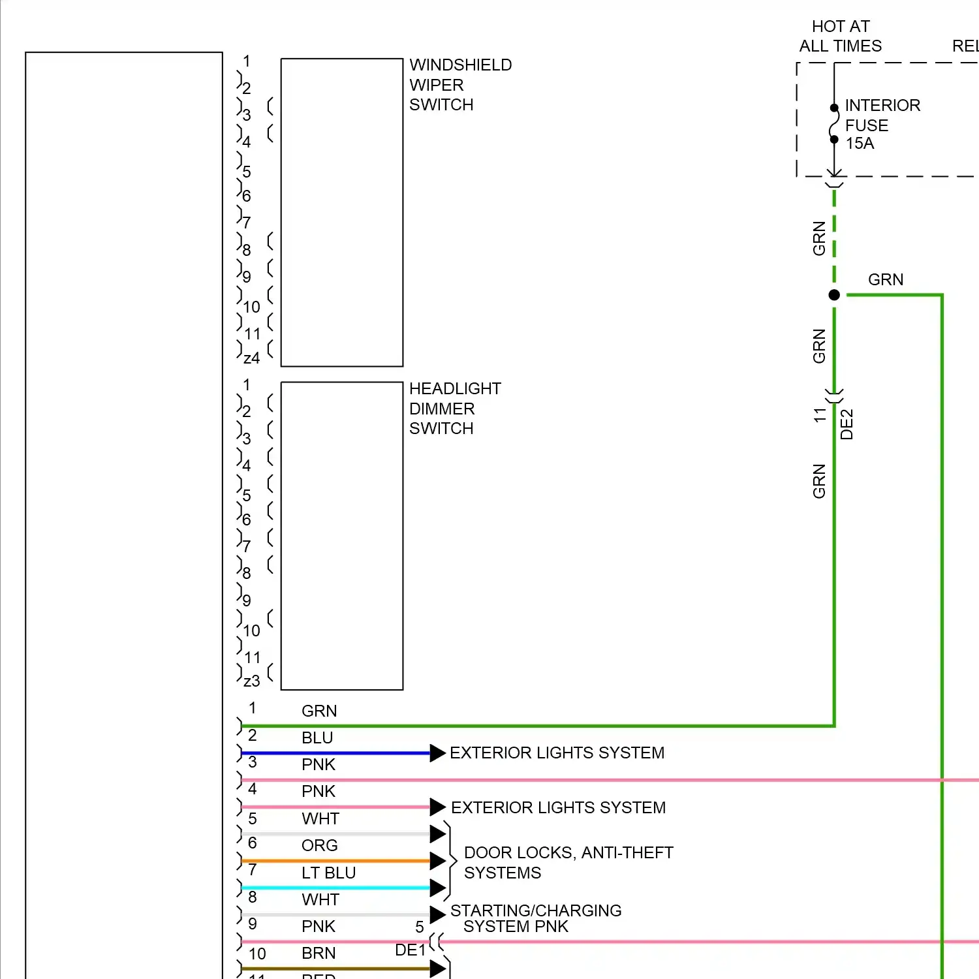Click the door locks grouping brace
The image size is (979, 979).
tap(450, 861)
